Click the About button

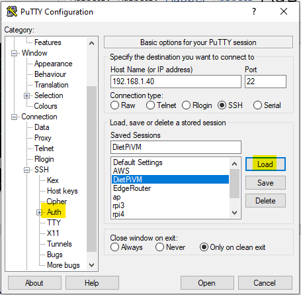click(34, 283)
